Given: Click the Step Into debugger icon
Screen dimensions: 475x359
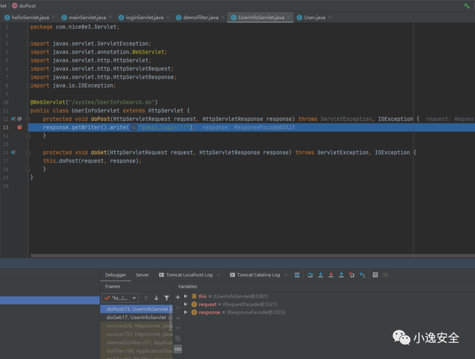Looking at the screenshot, I should pos(321,275).
